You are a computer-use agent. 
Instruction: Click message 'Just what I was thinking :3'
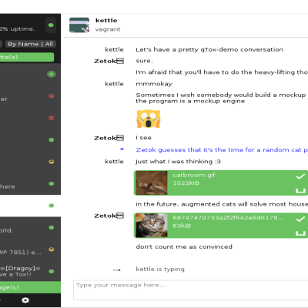coord(178,162)
